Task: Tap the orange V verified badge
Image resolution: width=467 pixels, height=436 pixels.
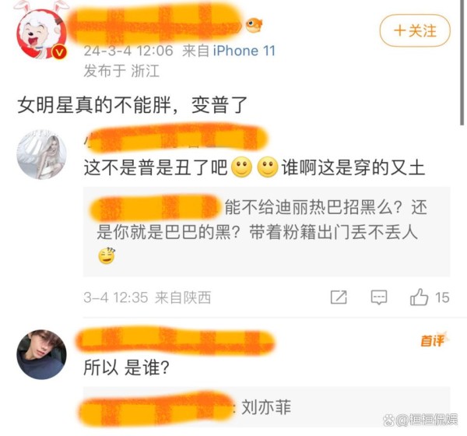Action: point(59,52)
